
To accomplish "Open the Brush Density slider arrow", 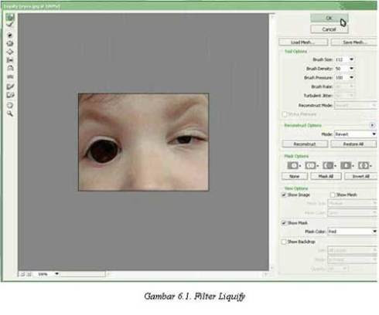I will (x=351, y=69).
